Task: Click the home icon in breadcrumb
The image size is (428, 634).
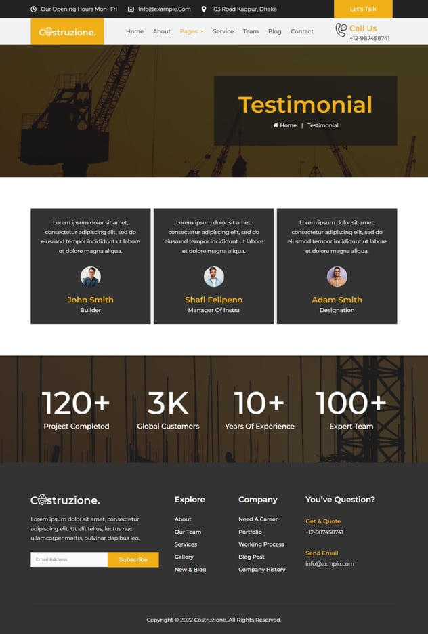Action: click(276, 125)
